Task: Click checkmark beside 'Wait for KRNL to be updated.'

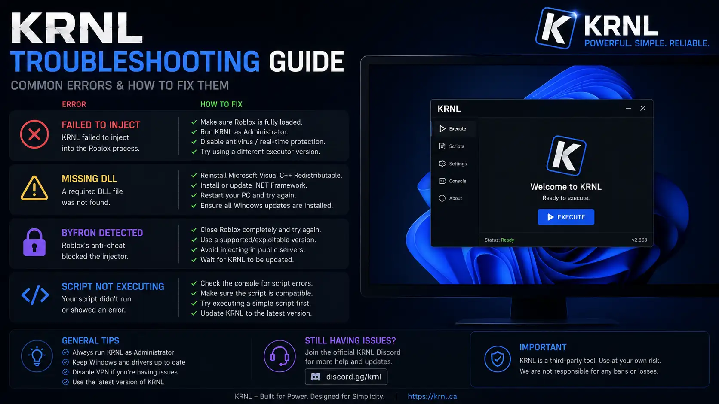Action: (194, 260)
